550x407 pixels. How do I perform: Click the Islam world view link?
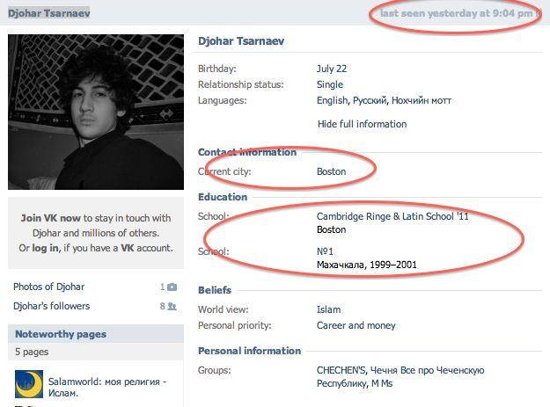point(328,309)
